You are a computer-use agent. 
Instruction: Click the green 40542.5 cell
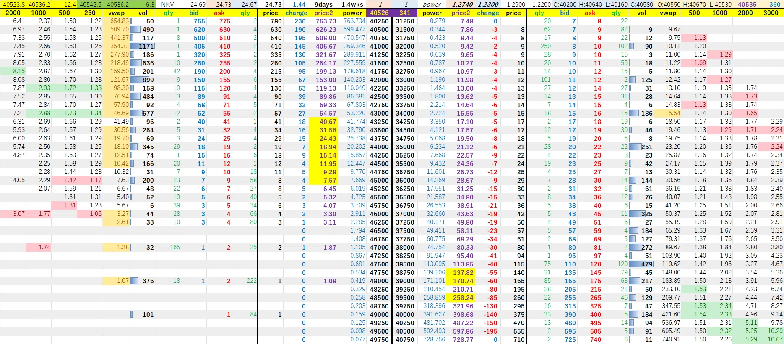90,5
